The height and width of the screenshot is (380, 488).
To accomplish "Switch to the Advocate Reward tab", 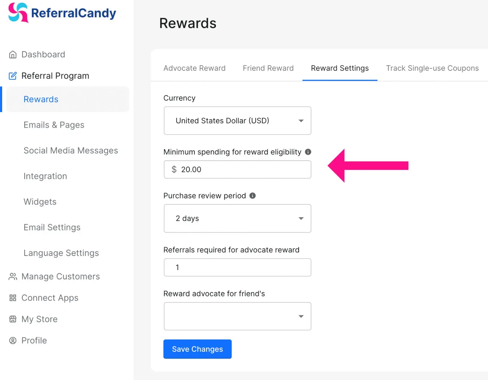I will pyautogui.click(x=194, y=68).
